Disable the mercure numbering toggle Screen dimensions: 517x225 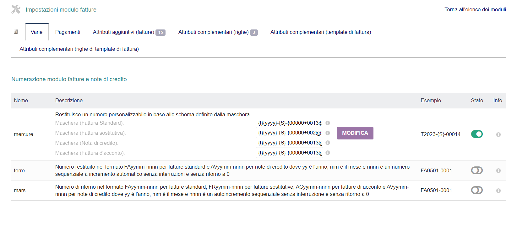(x=476, y=134)
